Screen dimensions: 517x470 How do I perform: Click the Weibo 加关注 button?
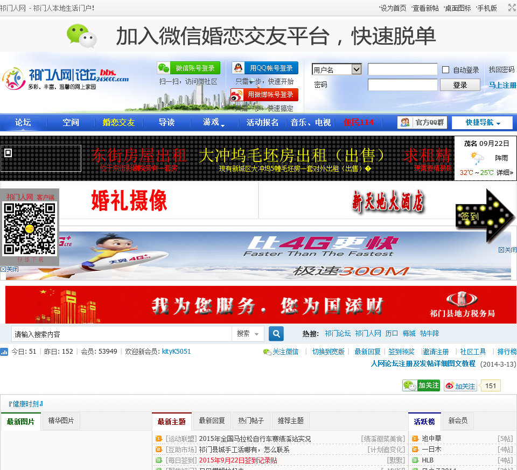click(460, 385)
